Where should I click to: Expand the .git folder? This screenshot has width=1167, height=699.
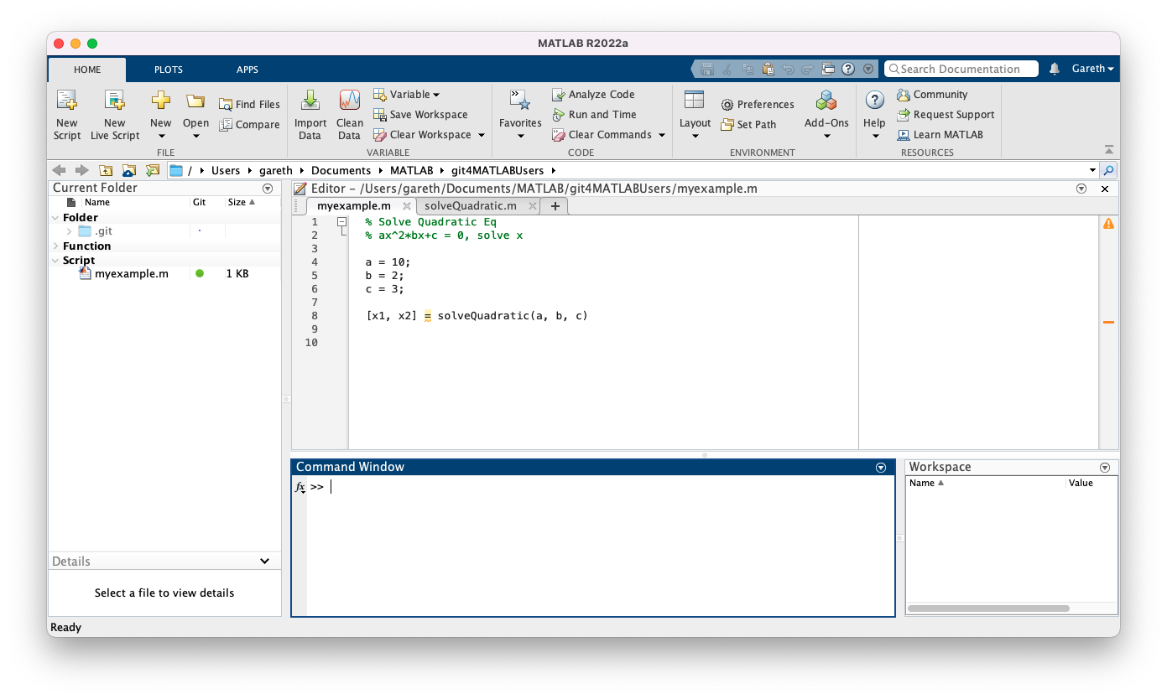point(69,231)
